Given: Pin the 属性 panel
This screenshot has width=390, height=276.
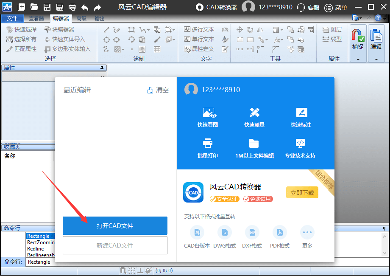Looking at the screenshot, I should 102,68.
